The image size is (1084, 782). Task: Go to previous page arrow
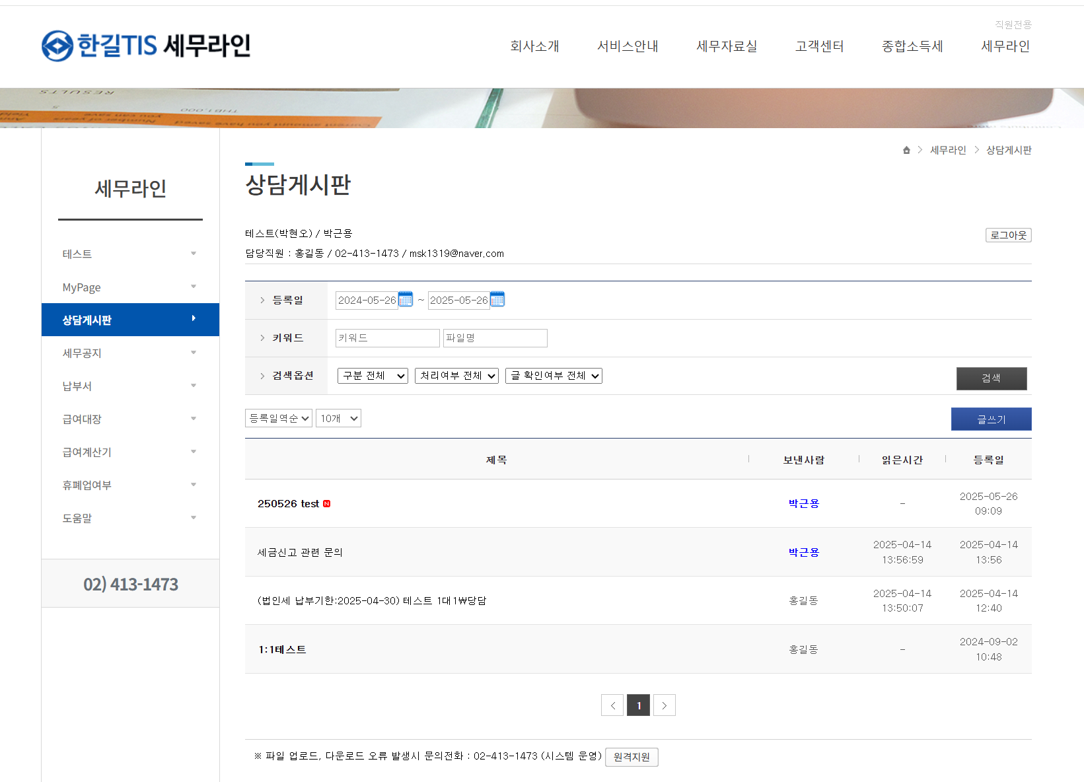[x=612, y=705]
